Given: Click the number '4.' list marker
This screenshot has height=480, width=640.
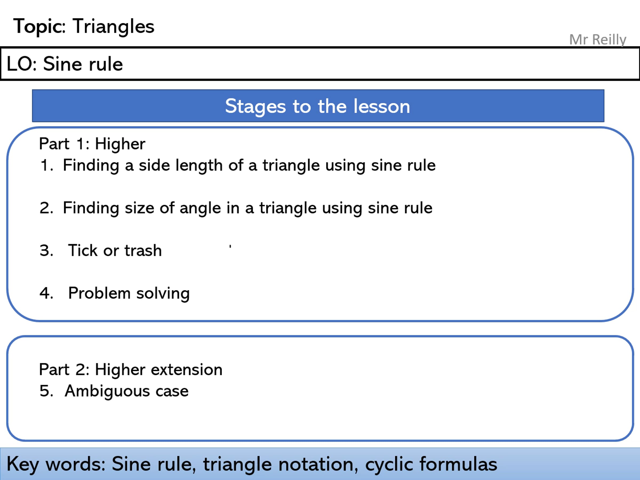Looking at the screenshot, I should tap(47, 293).
